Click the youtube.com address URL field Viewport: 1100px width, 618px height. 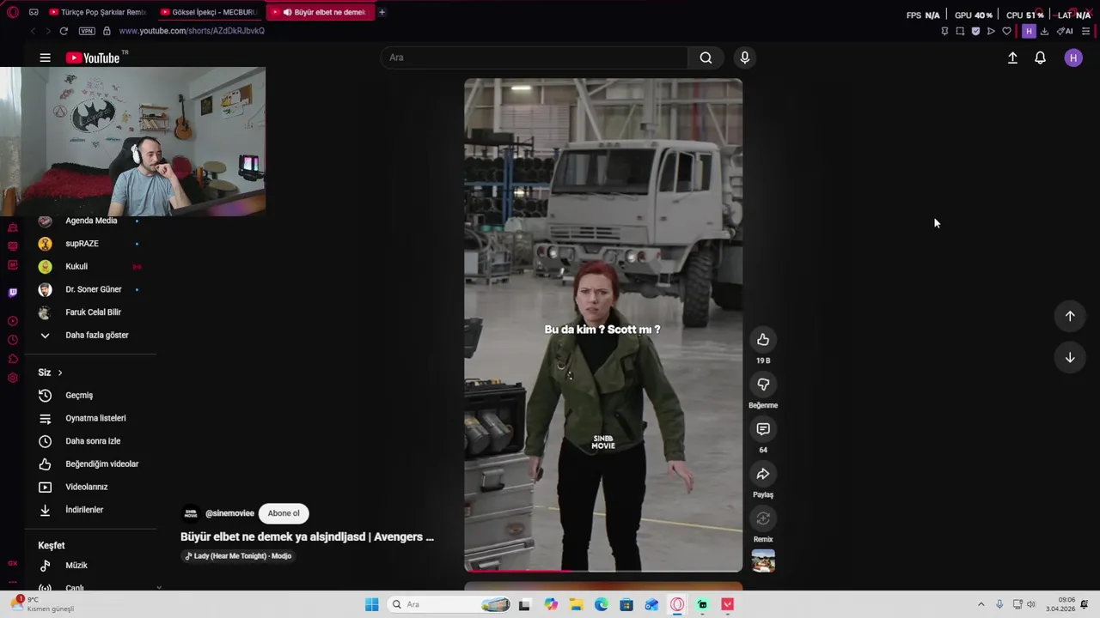(192, 31)
